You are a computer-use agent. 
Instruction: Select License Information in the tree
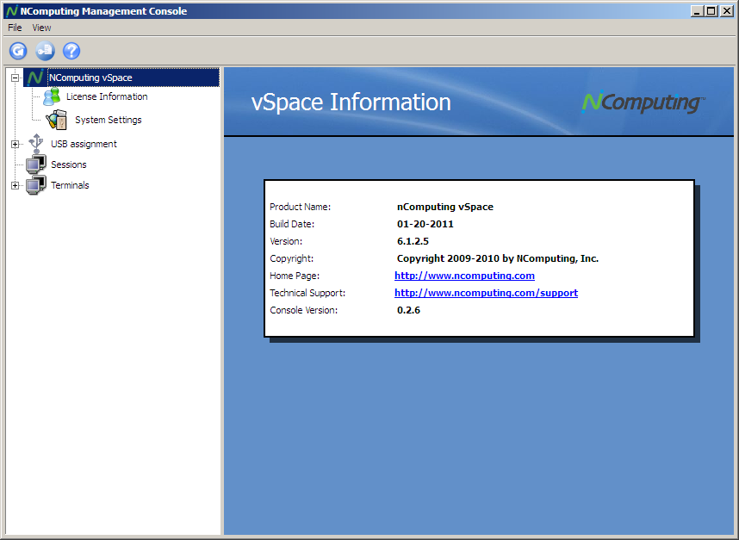coord(107,96)
